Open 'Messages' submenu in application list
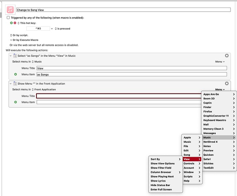237x196 pixels. (219, 133)
